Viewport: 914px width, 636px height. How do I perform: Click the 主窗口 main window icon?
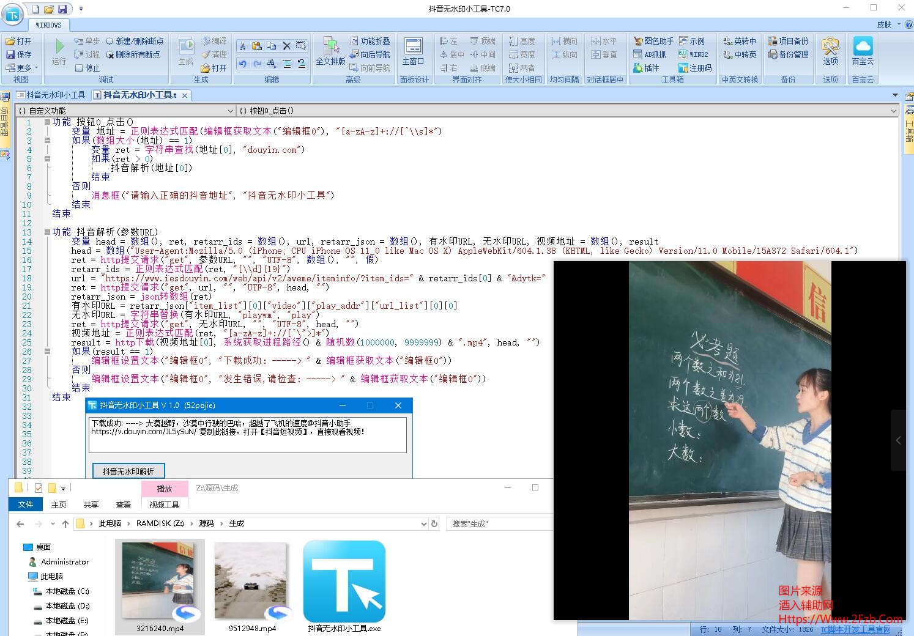click(x=414, y=51)
